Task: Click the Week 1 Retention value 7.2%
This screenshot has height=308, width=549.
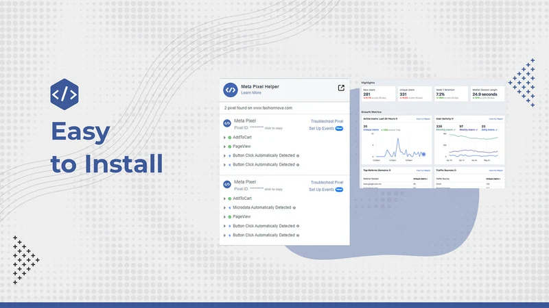Action: point(441,94)
